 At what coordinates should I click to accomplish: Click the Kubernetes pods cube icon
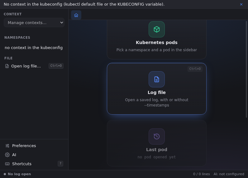pos(157,29)
